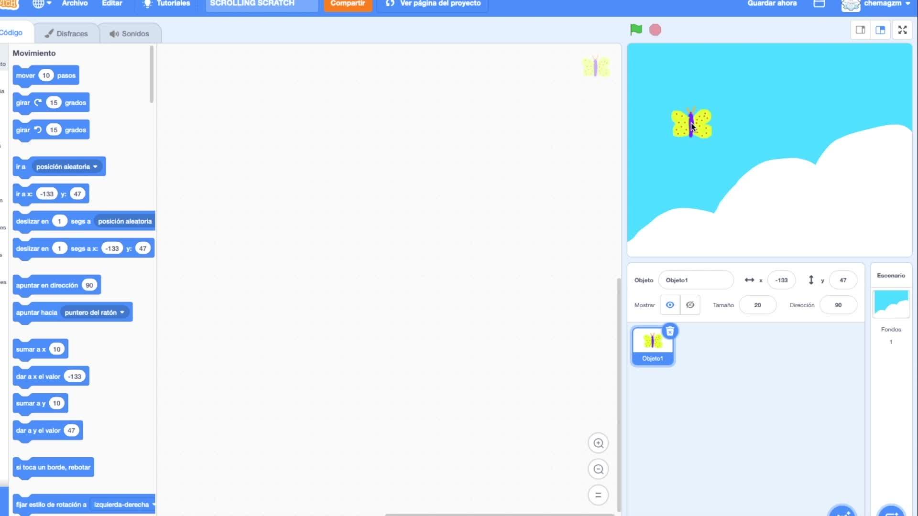
Task: Show the sprite with eye icon
Action: tap(670, 305)
